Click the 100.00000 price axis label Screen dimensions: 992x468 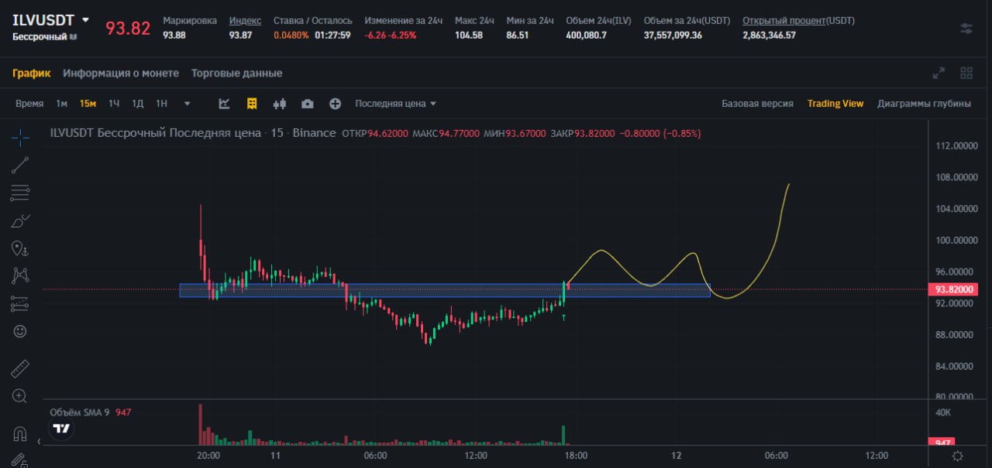(956, 240)
